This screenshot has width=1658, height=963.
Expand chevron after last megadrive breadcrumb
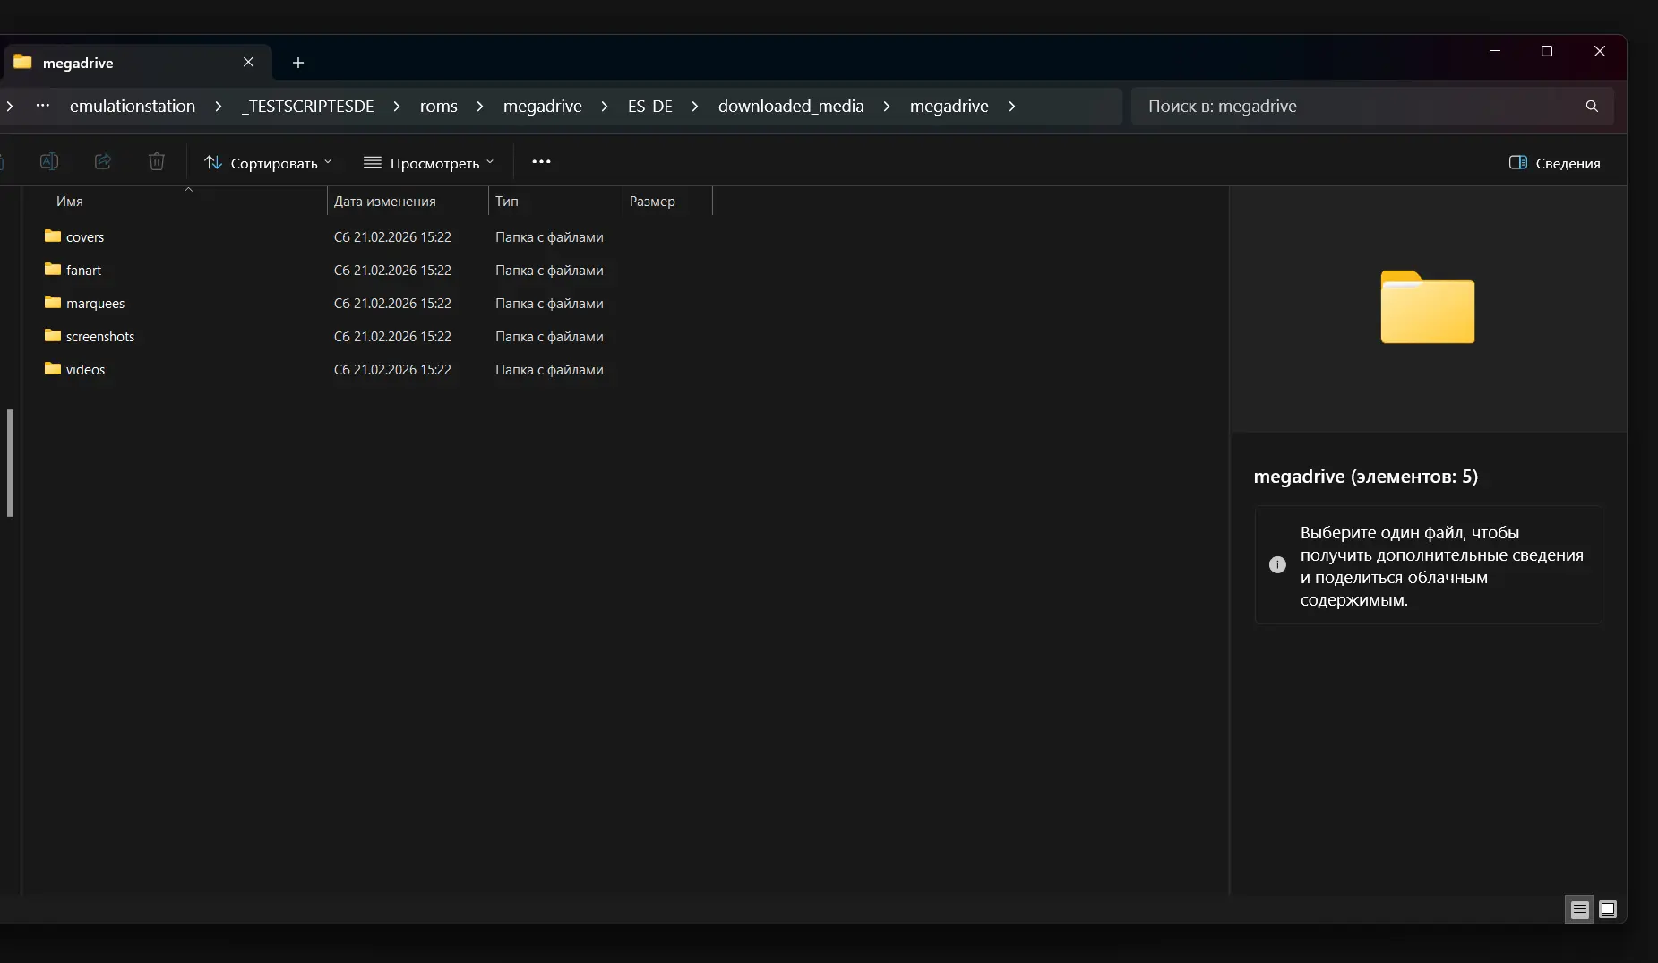pyautogui.click(x=1012, y=107)
